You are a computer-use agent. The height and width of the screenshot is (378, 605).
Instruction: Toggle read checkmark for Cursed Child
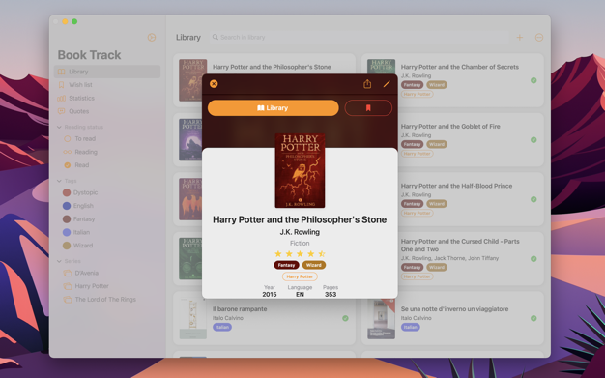533,259
